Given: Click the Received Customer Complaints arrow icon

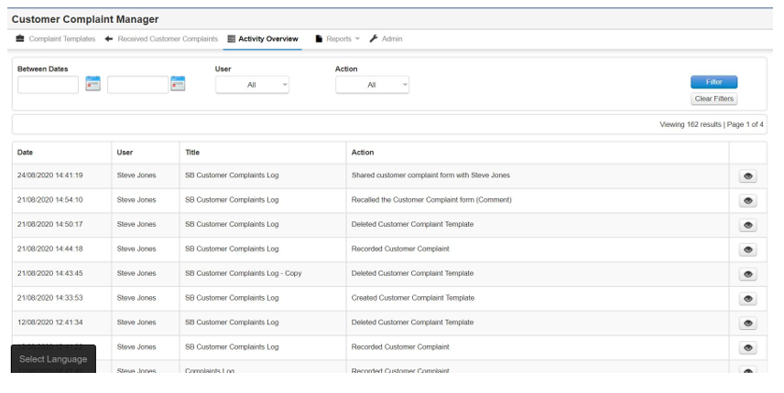Looking at the screenshot, I should tap(108, 38).
